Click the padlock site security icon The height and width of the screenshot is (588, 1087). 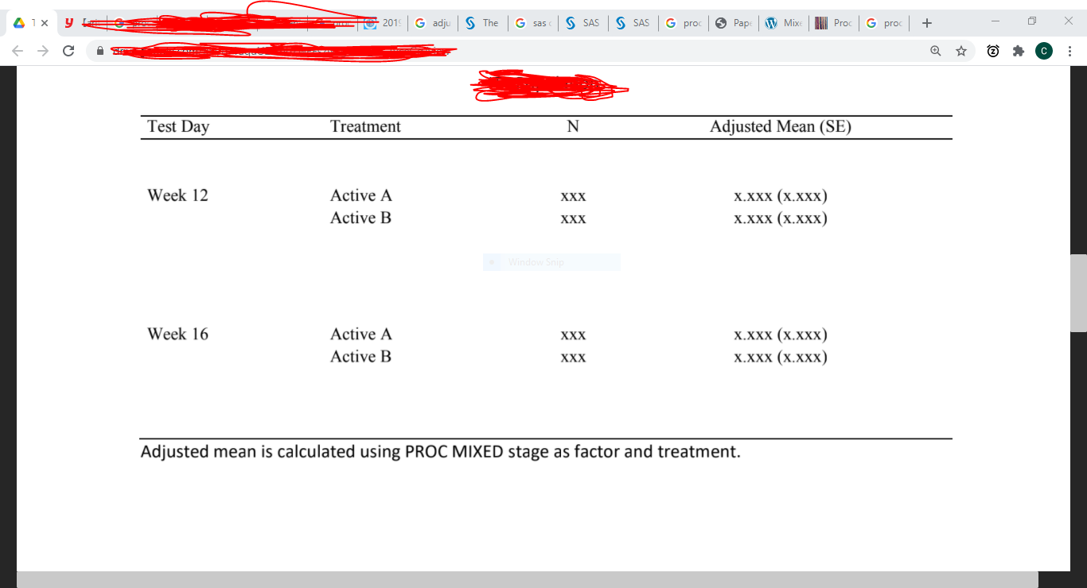point(100,50)
